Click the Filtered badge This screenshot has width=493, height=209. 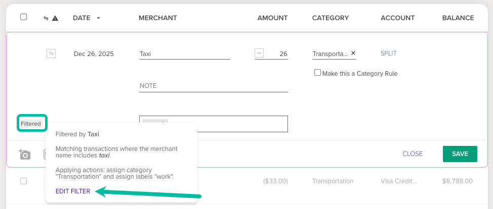tap(31, 124)
